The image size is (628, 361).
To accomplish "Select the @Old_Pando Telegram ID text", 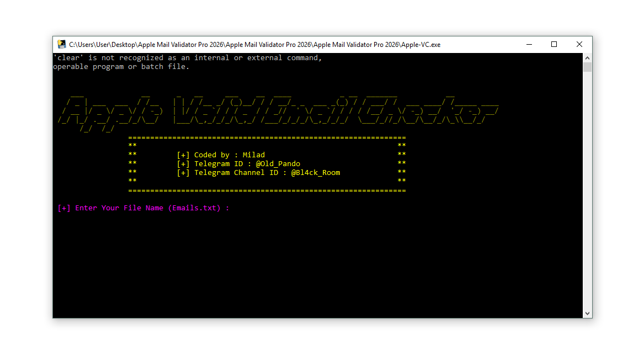I will 279,163.
